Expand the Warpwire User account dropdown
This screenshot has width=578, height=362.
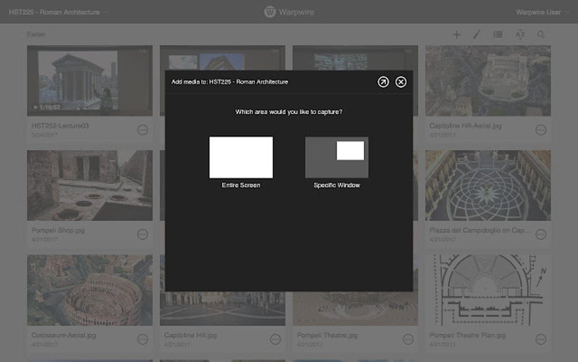[541, 11]
